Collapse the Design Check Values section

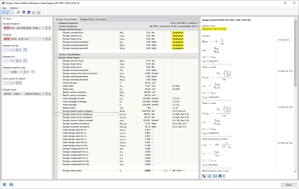click(56, 58)
